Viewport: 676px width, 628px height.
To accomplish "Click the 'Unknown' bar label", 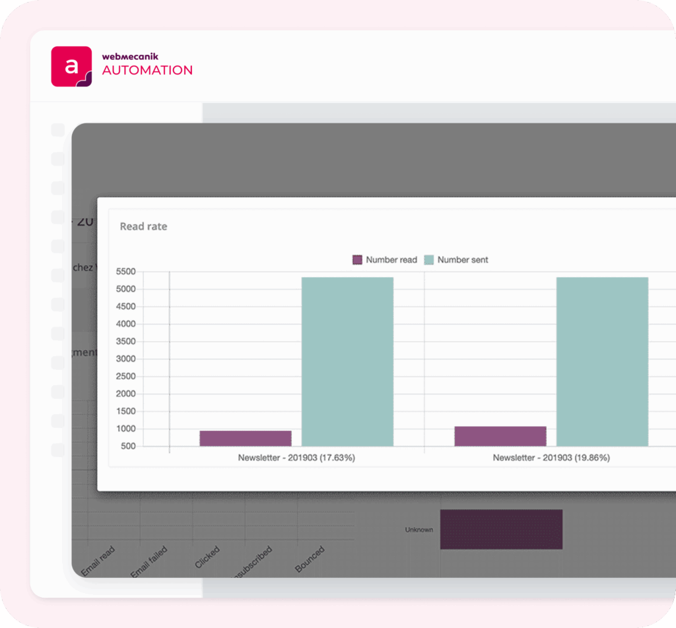I will (x=419, y=530).
